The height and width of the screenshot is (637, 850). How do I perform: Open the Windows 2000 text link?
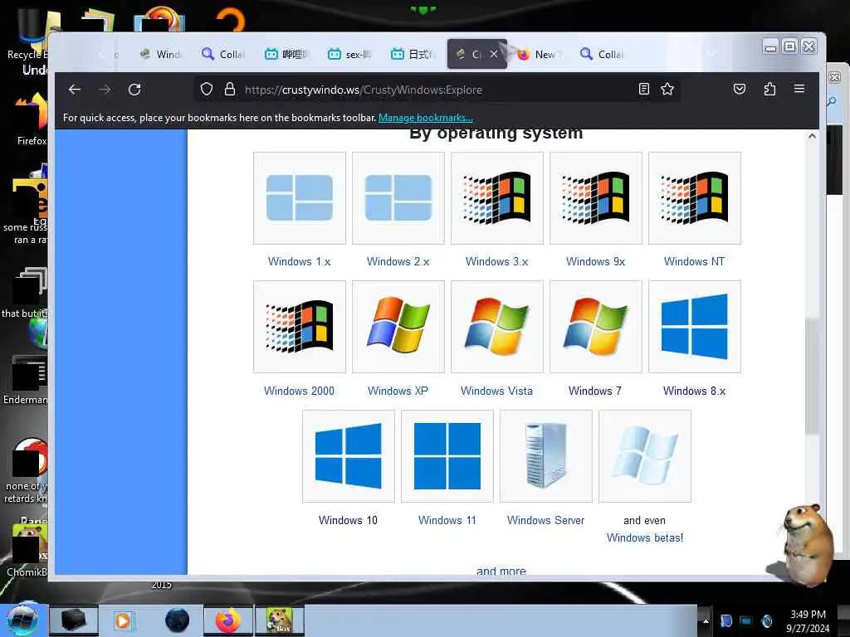pos(299,391)
